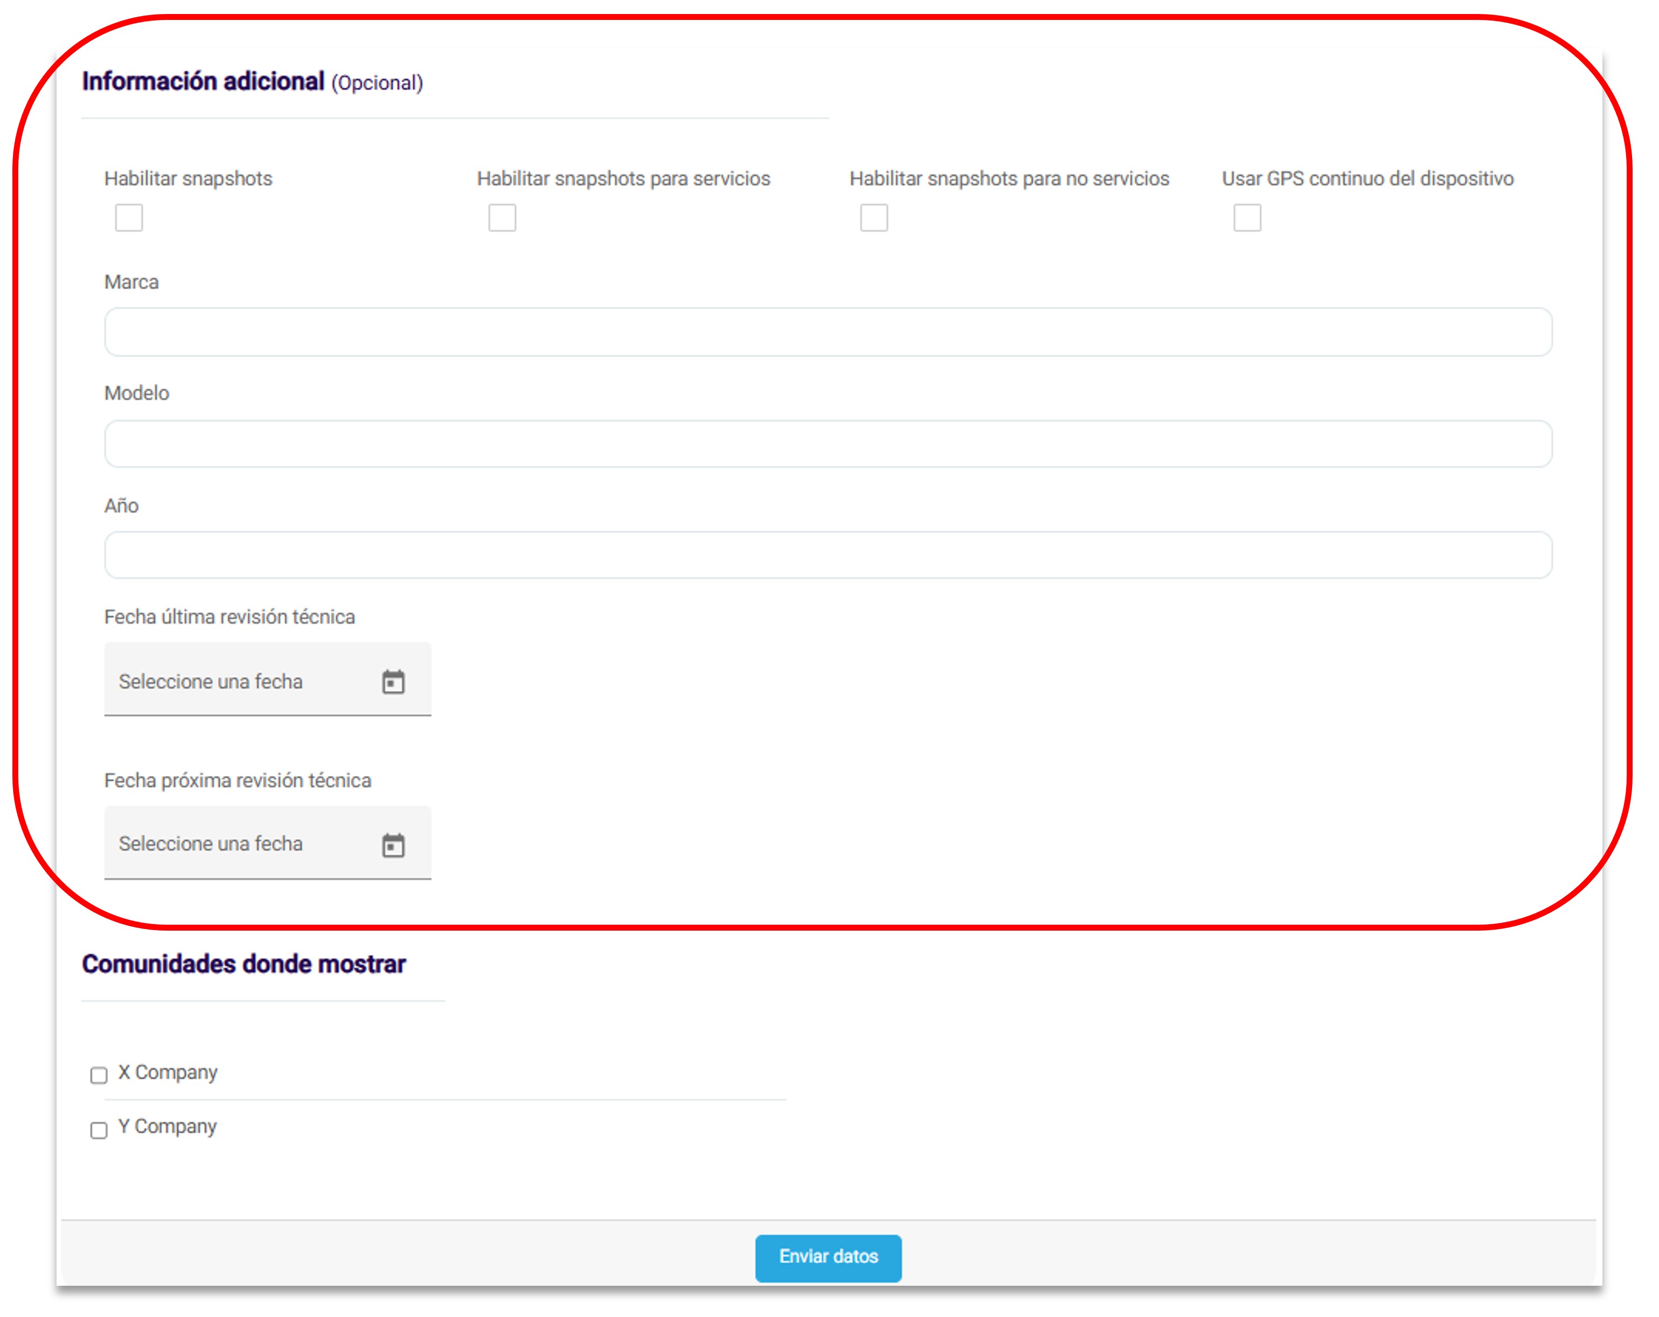Toggle Habilitar snapshots para no servicios
The width and height of the screenshot is (1659, 1317).
(874, 218)
